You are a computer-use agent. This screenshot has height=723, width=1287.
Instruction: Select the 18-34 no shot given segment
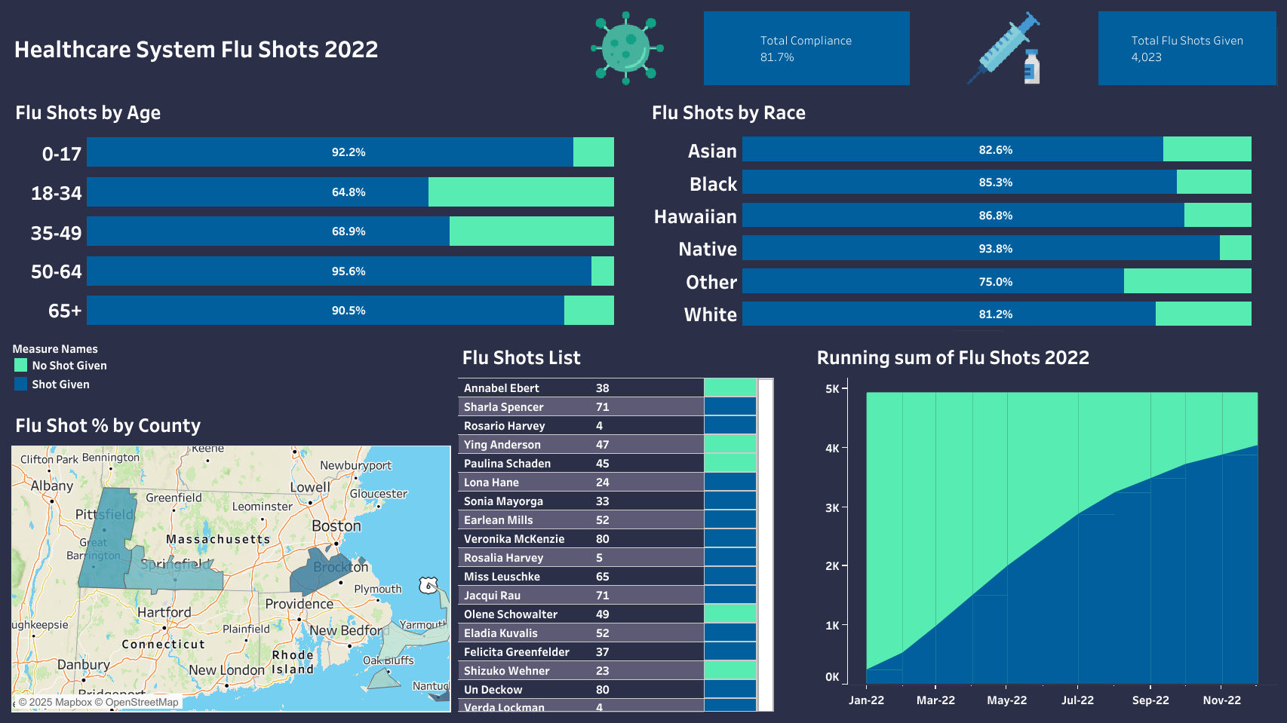pos(521,191)
